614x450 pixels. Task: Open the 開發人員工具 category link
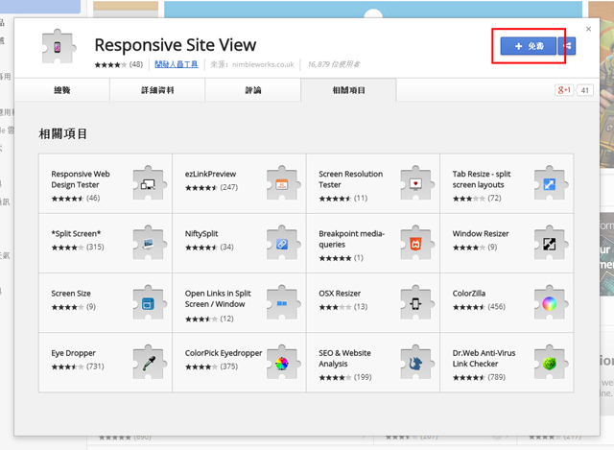(x=177, y=64)
